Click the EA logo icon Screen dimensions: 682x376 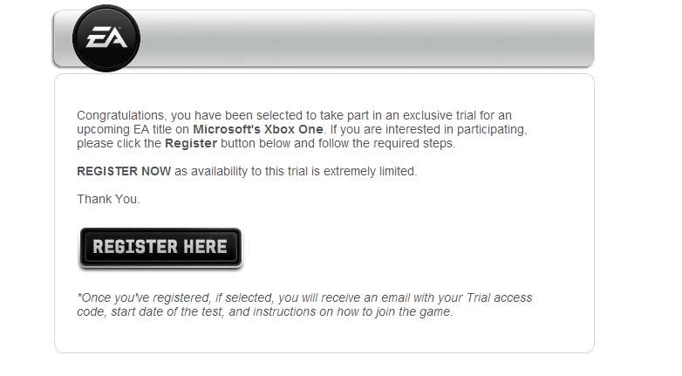[x=106, y=38]
